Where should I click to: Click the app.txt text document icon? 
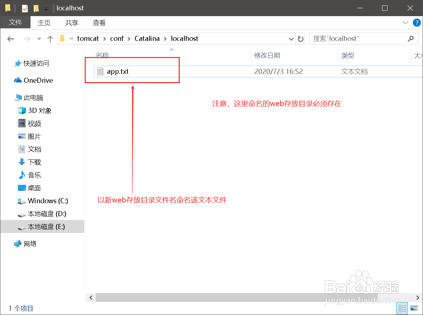coord(100,71)
